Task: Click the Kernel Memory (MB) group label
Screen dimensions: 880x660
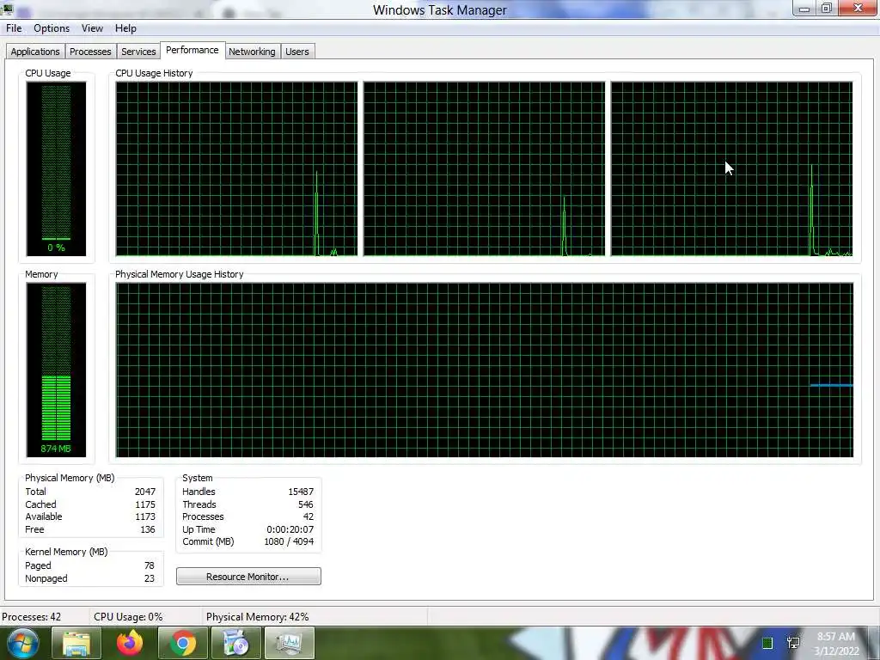Action: tap(66, 553)
